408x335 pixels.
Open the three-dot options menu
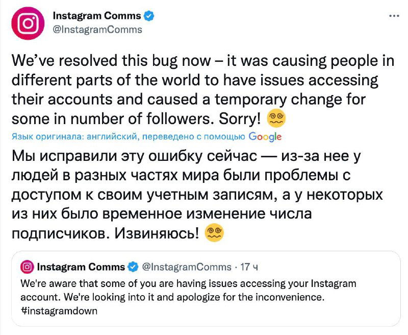click(x=393, y=17)
